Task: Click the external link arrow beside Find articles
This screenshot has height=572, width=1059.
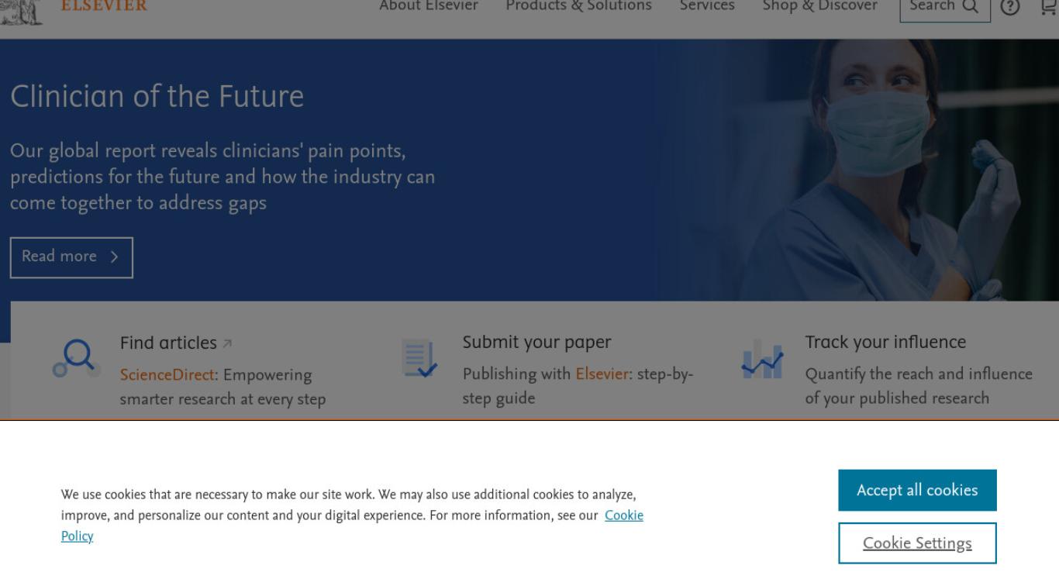Action: click(227, 343)
